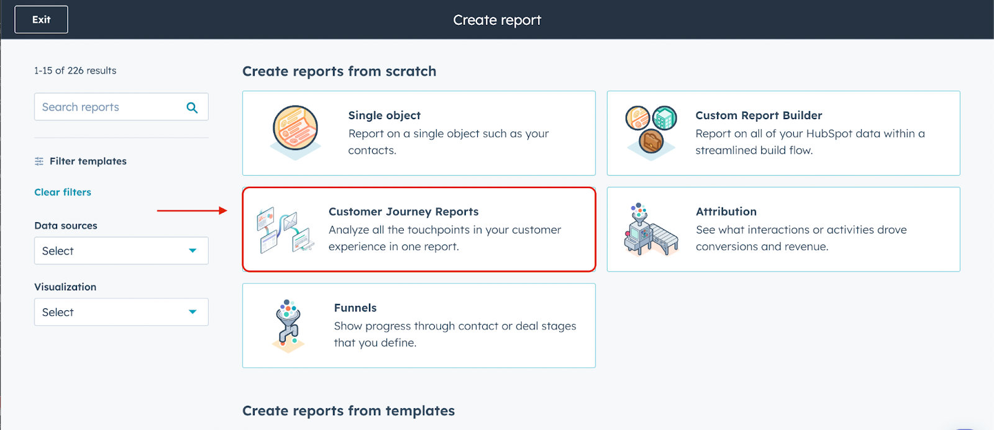Expand the Data sources chevron arrow

[x=193, y=251]
